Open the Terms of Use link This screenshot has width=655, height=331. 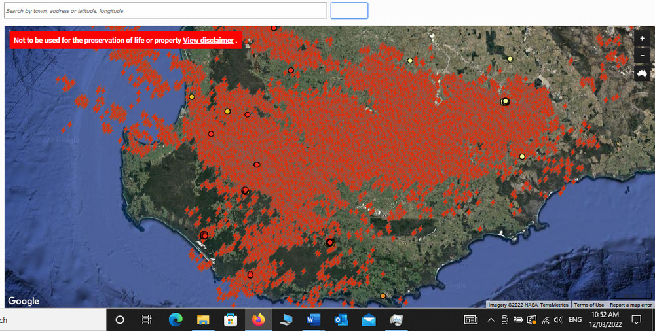click(589, 305)
